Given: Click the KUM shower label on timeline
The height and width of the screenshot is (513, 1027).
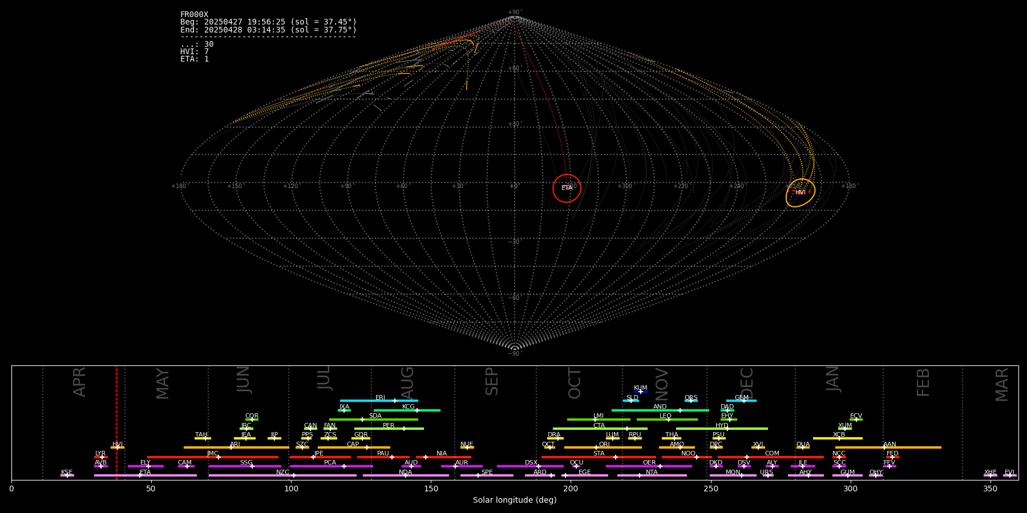Looking at the screenshot, I should (x=641, y=388).
